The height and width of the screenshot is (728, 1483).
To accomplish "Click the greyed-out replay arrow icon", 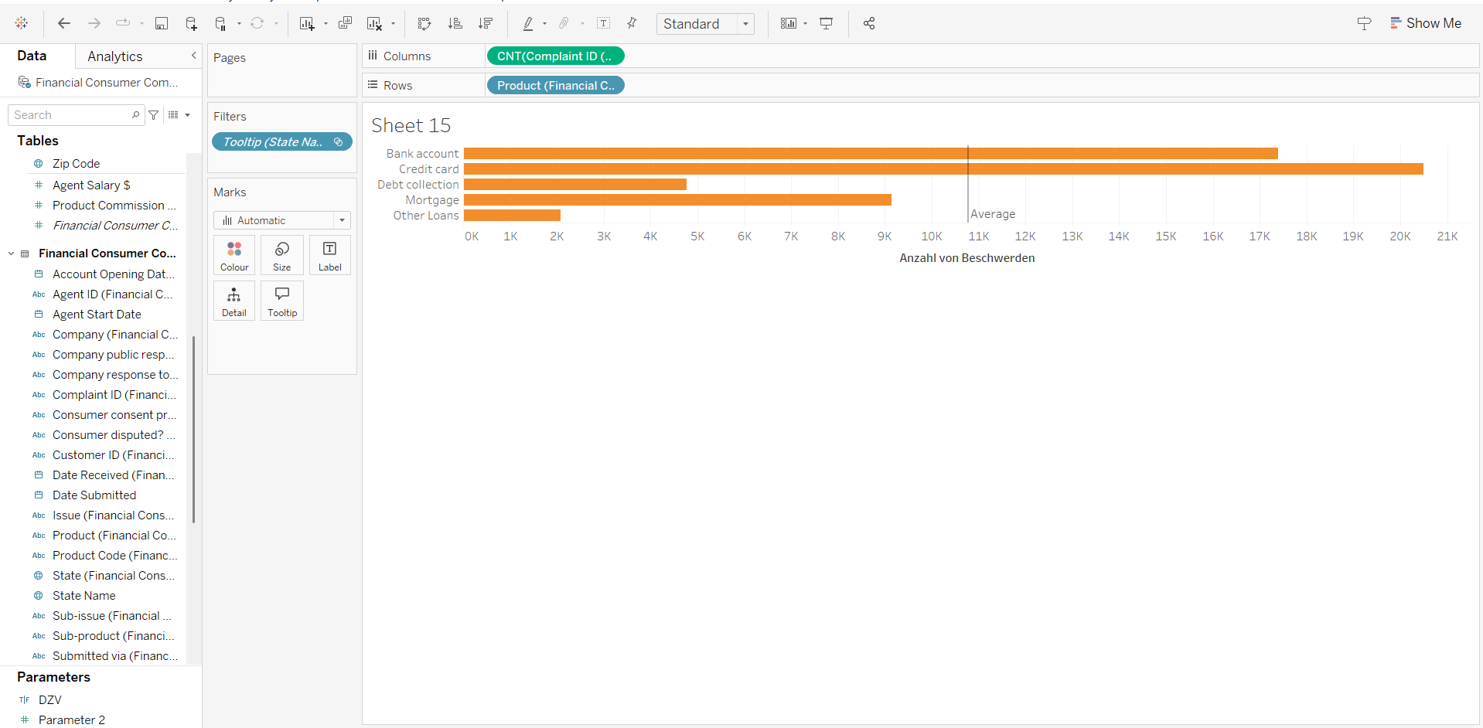I will click(123, 23).
